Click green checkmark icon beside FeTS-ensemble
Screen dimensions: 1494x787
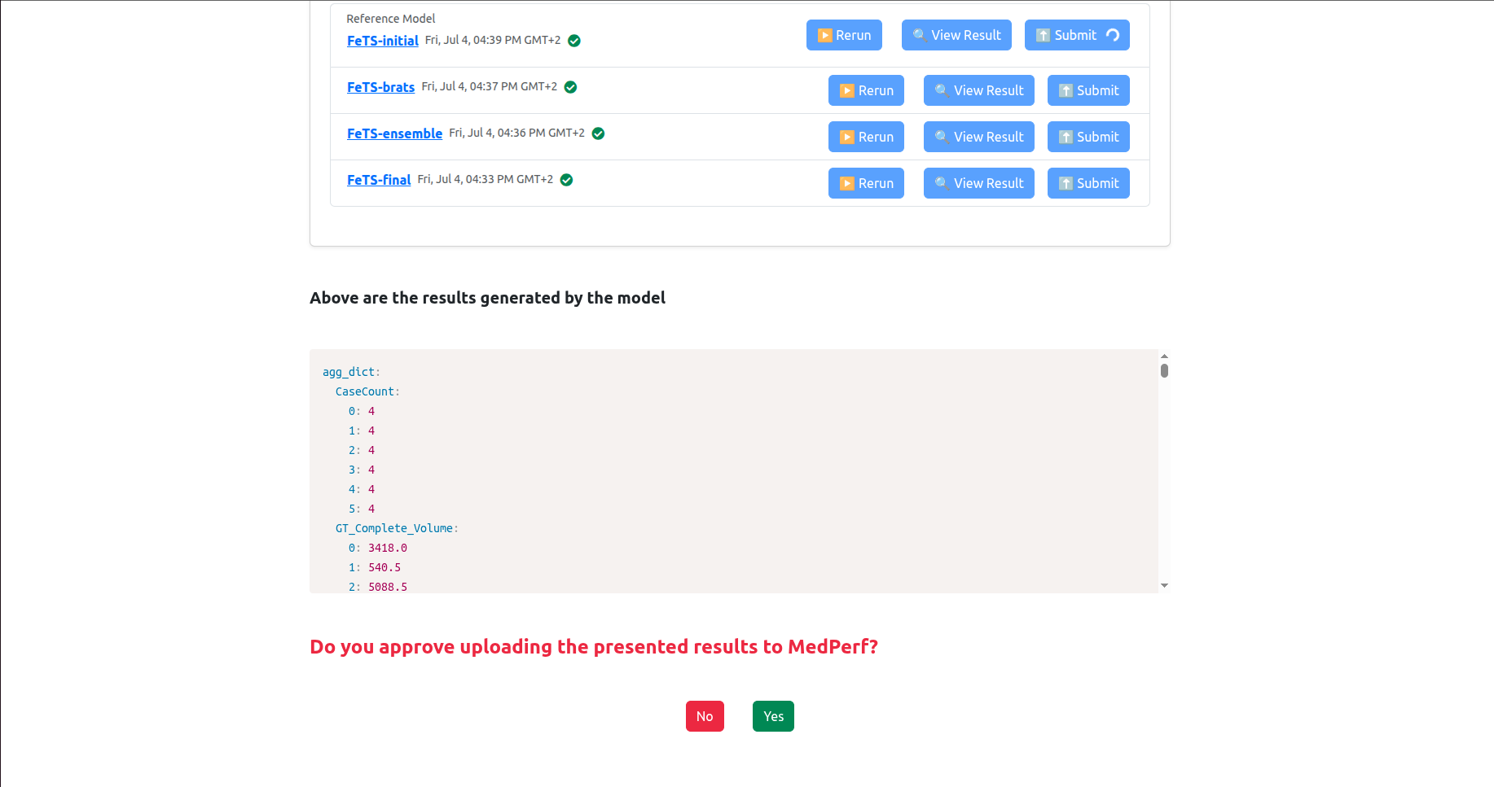(598, 133)
